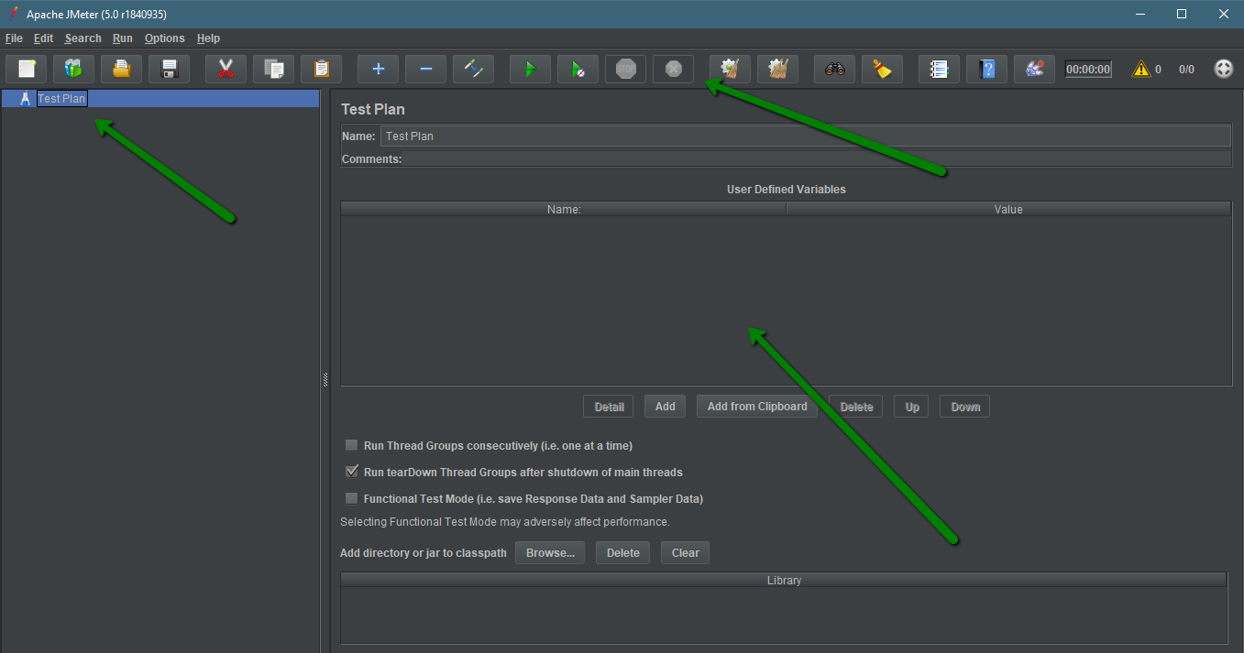Enable Run Thread Groups consecutively
The height and width of the screenshot is (653, 1244).
[x=351, y=445]
